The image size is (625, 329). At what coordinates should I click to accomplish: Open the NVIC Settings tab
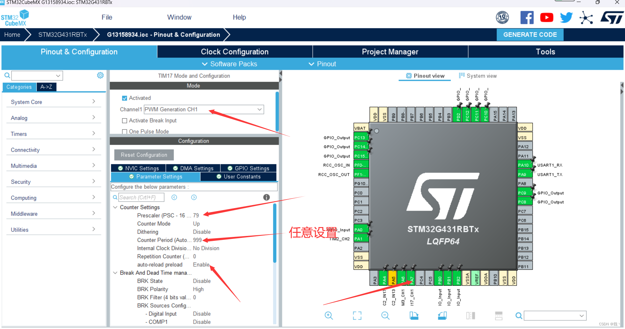(x=138, y=168)
